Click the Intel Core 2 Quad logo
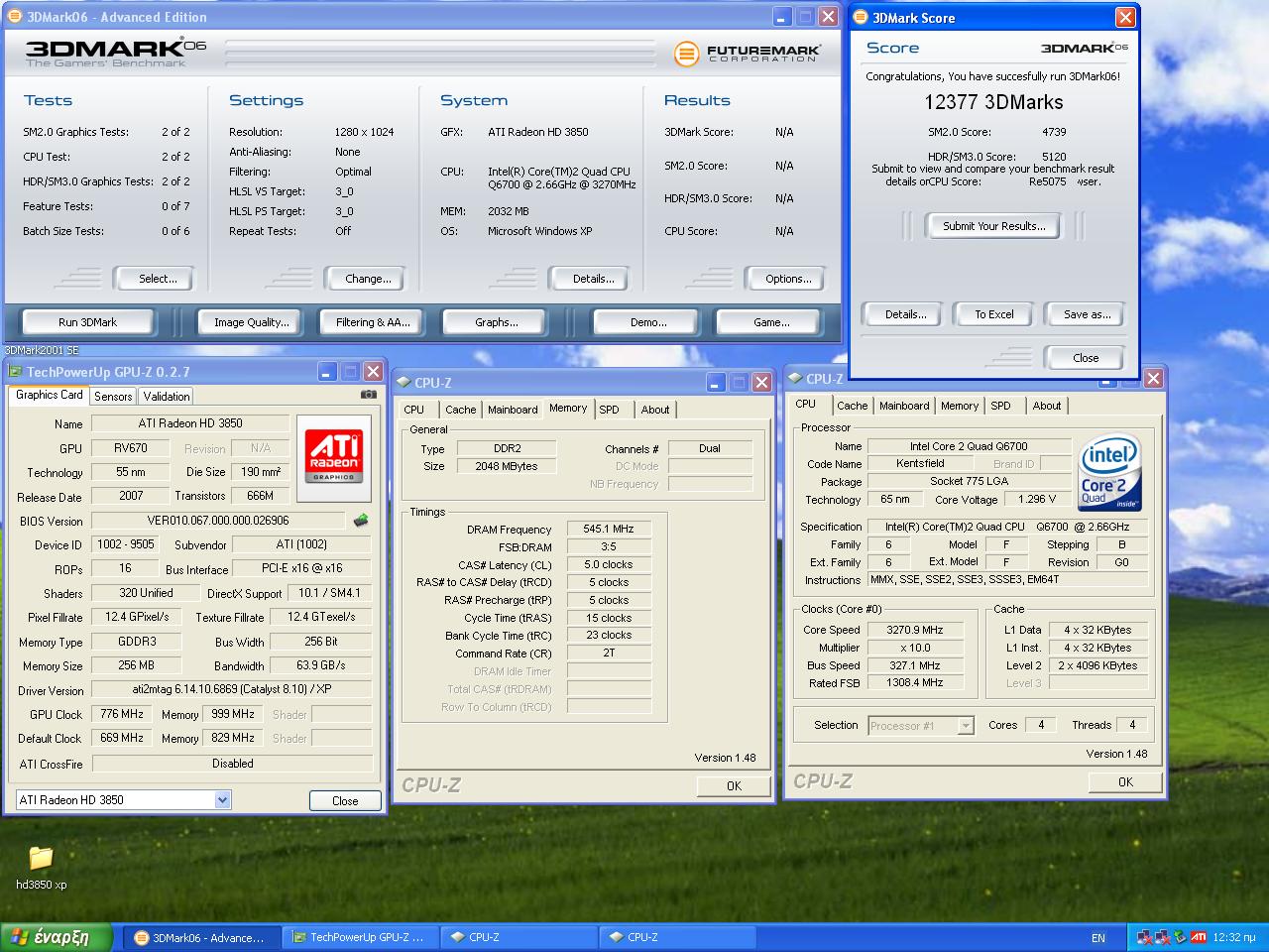Viewport: 1269px width, 952px height. [x=1109, y=472]
